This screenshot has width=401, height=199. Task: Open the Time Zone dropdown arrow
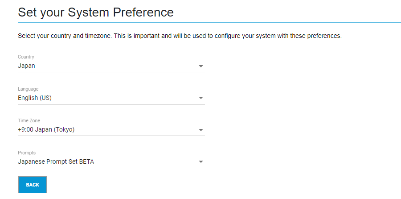tap(200, 130)
